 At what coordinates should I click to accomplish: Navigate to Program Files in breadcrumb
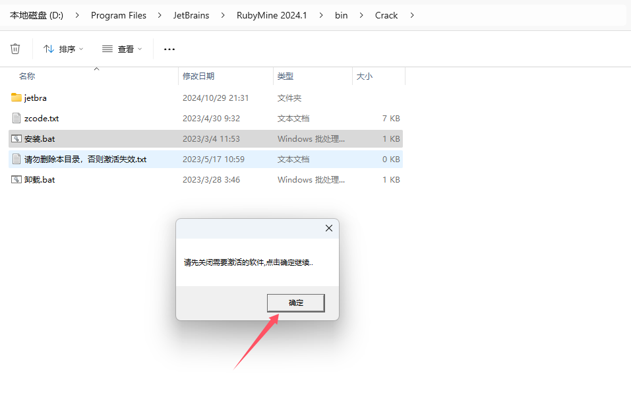[118, 15]
